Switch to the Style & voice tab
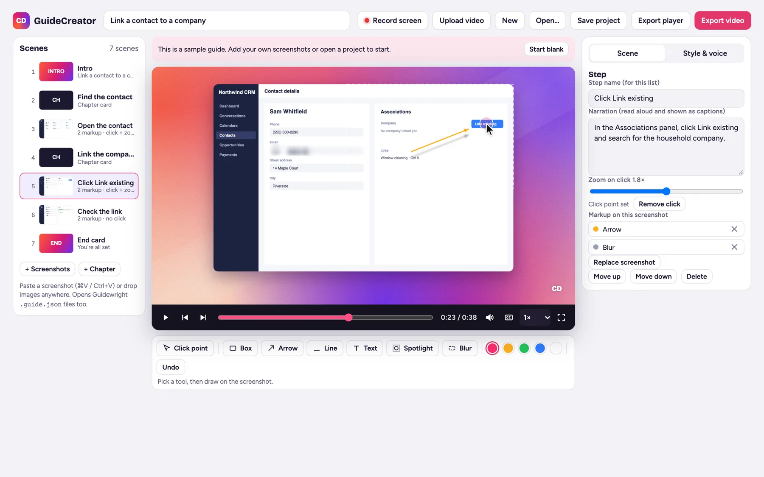764x477 pixels. pos(705,53)
